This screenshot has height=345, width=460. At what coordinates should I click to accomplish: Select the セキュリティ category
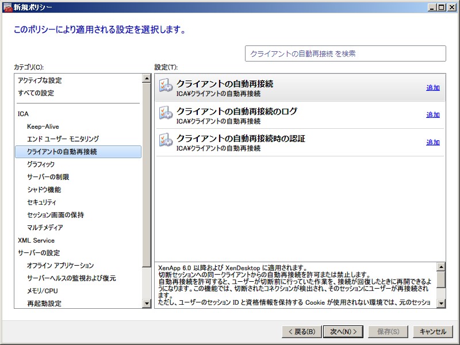[x=42, y=202]
